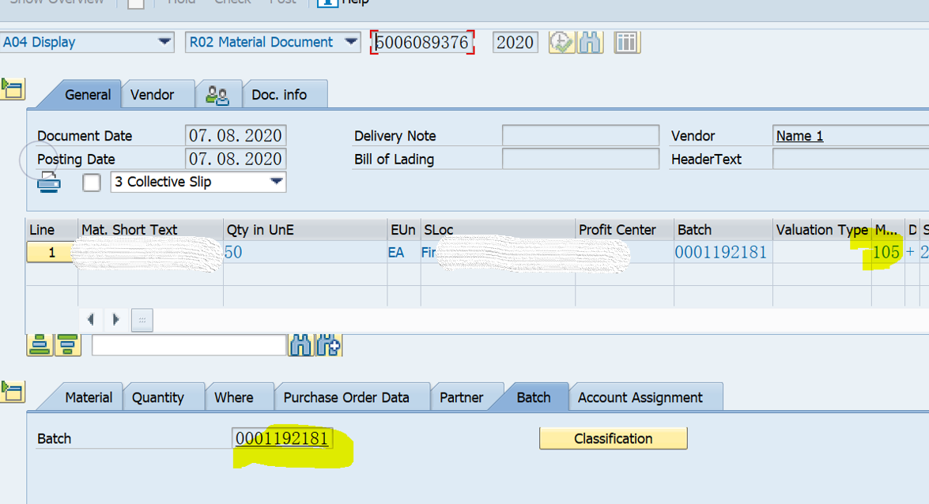This screenshot has width=929, height=504.
Task: Click the Delivery Note input field
Action: pyautogui.click(x=580, y=136)
